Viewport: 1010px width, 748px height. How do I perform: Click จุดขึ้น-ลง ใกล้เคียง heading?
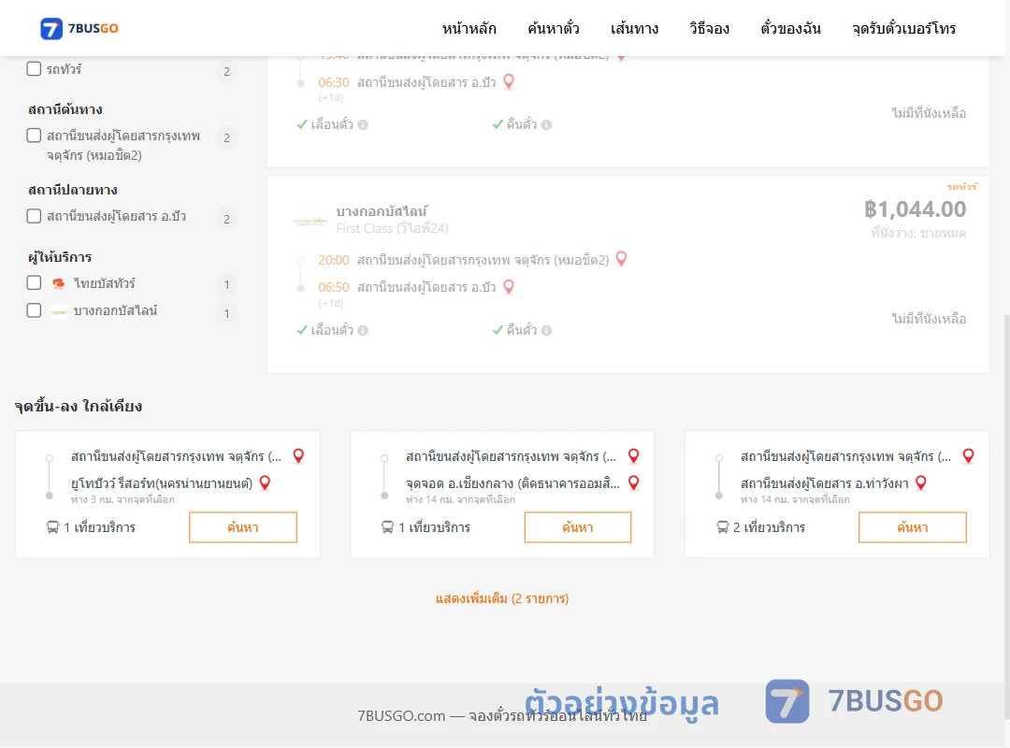pyautogui.click(x=79, y=406)
